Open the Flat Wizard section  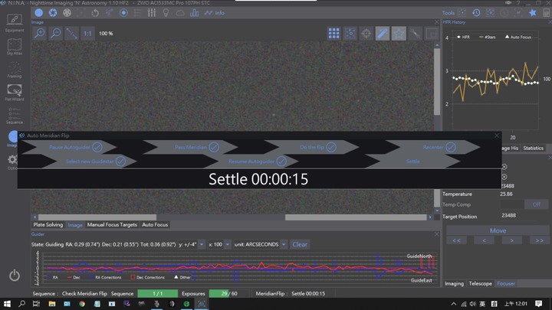(15, 93)
